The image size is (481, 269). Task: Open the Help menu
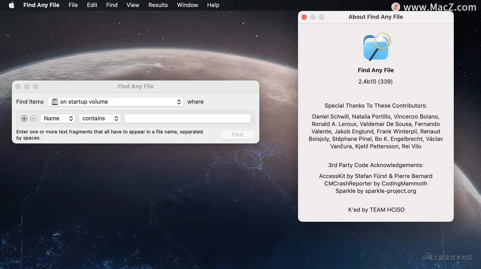point(213,5)
